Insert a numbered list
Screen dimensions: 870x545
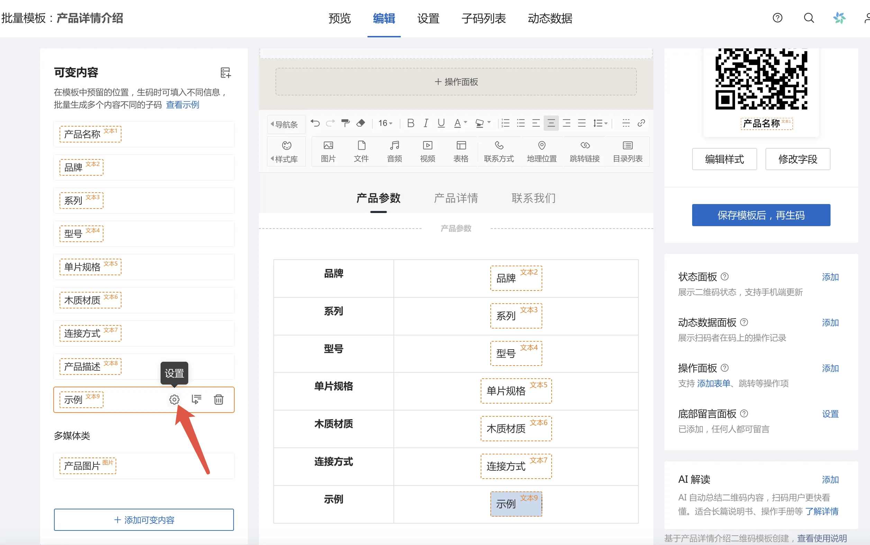tap(505, 123)
